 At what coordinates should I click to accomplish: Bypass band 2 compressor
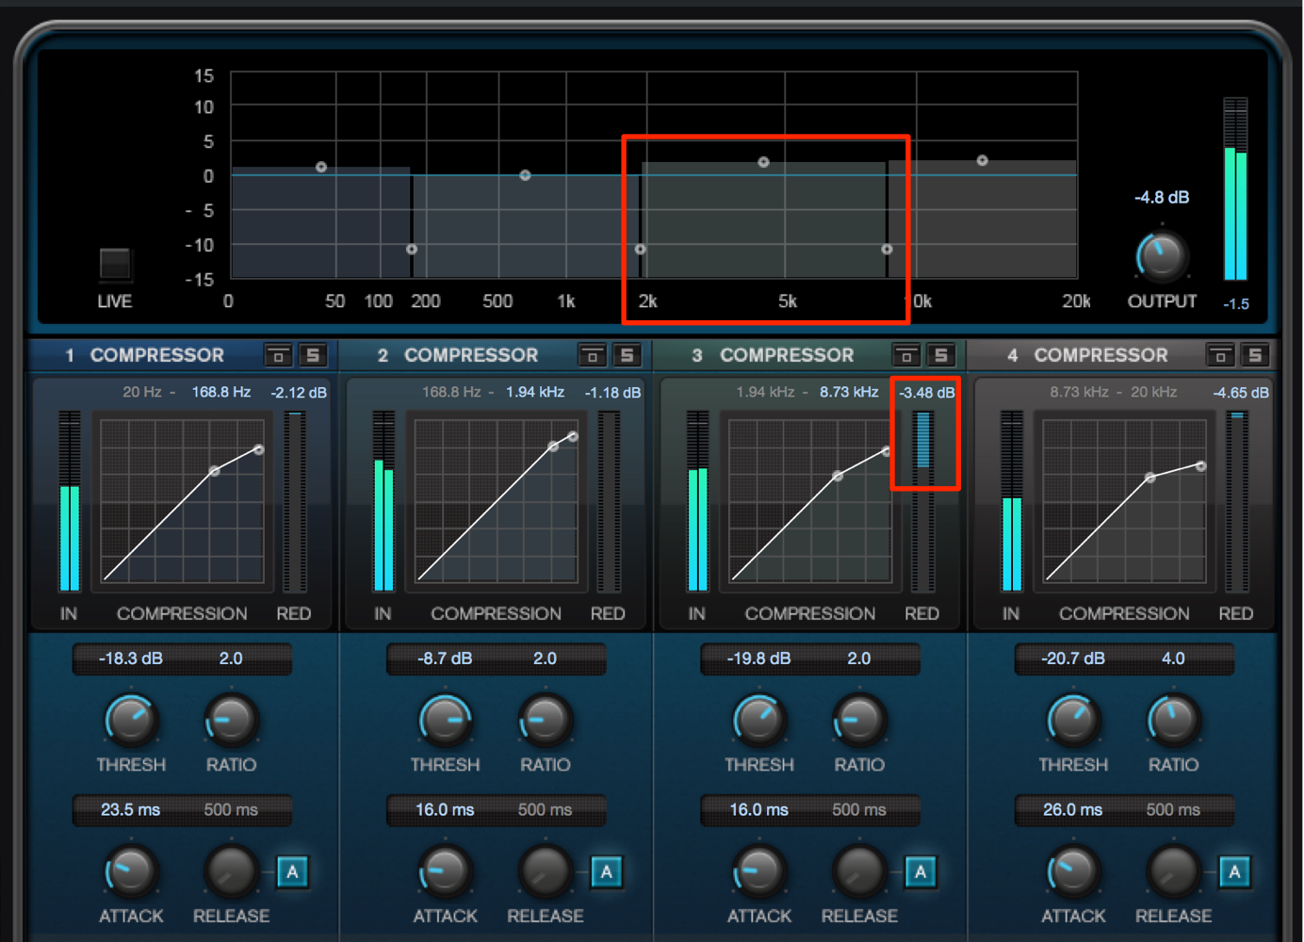pos(592,355)
